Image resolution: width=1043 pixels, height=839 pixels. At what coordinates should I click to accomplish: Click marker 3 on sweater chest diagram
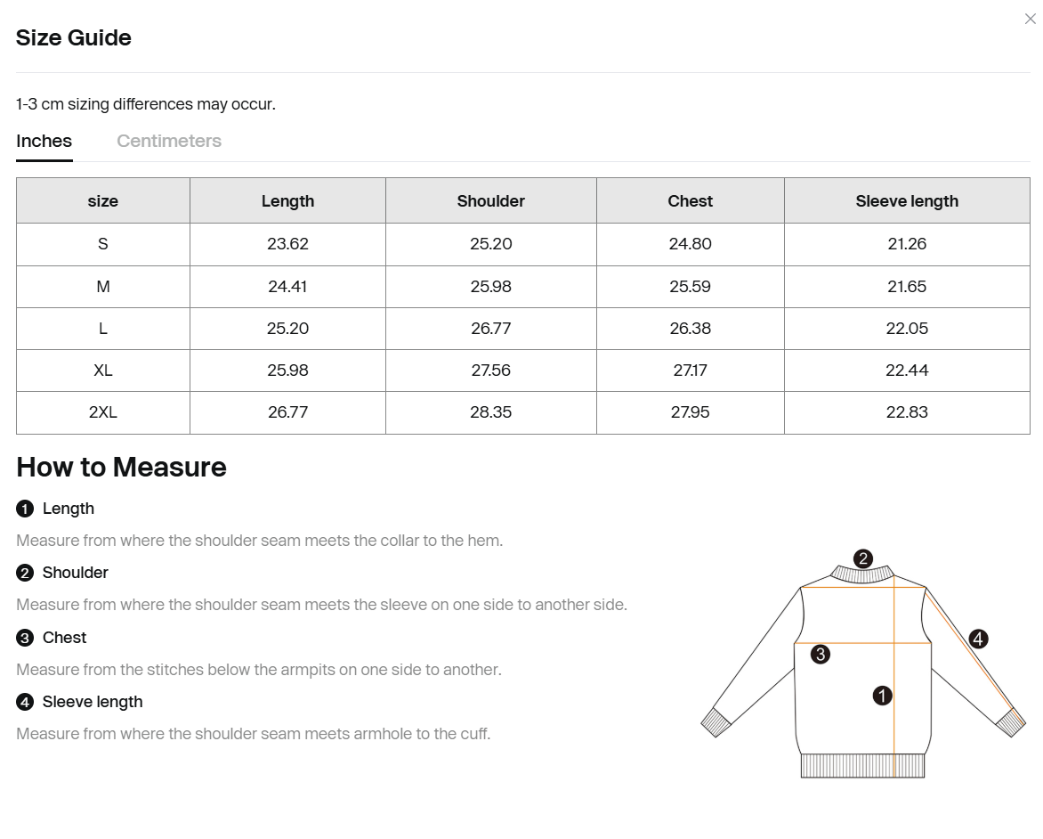(x=821, y=655)
